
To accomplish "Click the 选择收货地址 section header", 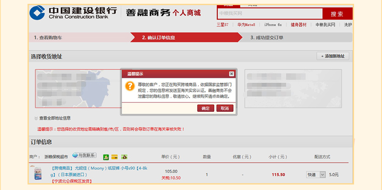I will click(47, 57).
